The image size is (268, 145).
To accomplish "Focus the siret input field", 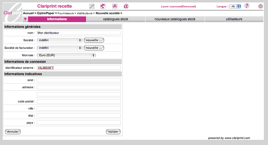I will click(79, 80).
